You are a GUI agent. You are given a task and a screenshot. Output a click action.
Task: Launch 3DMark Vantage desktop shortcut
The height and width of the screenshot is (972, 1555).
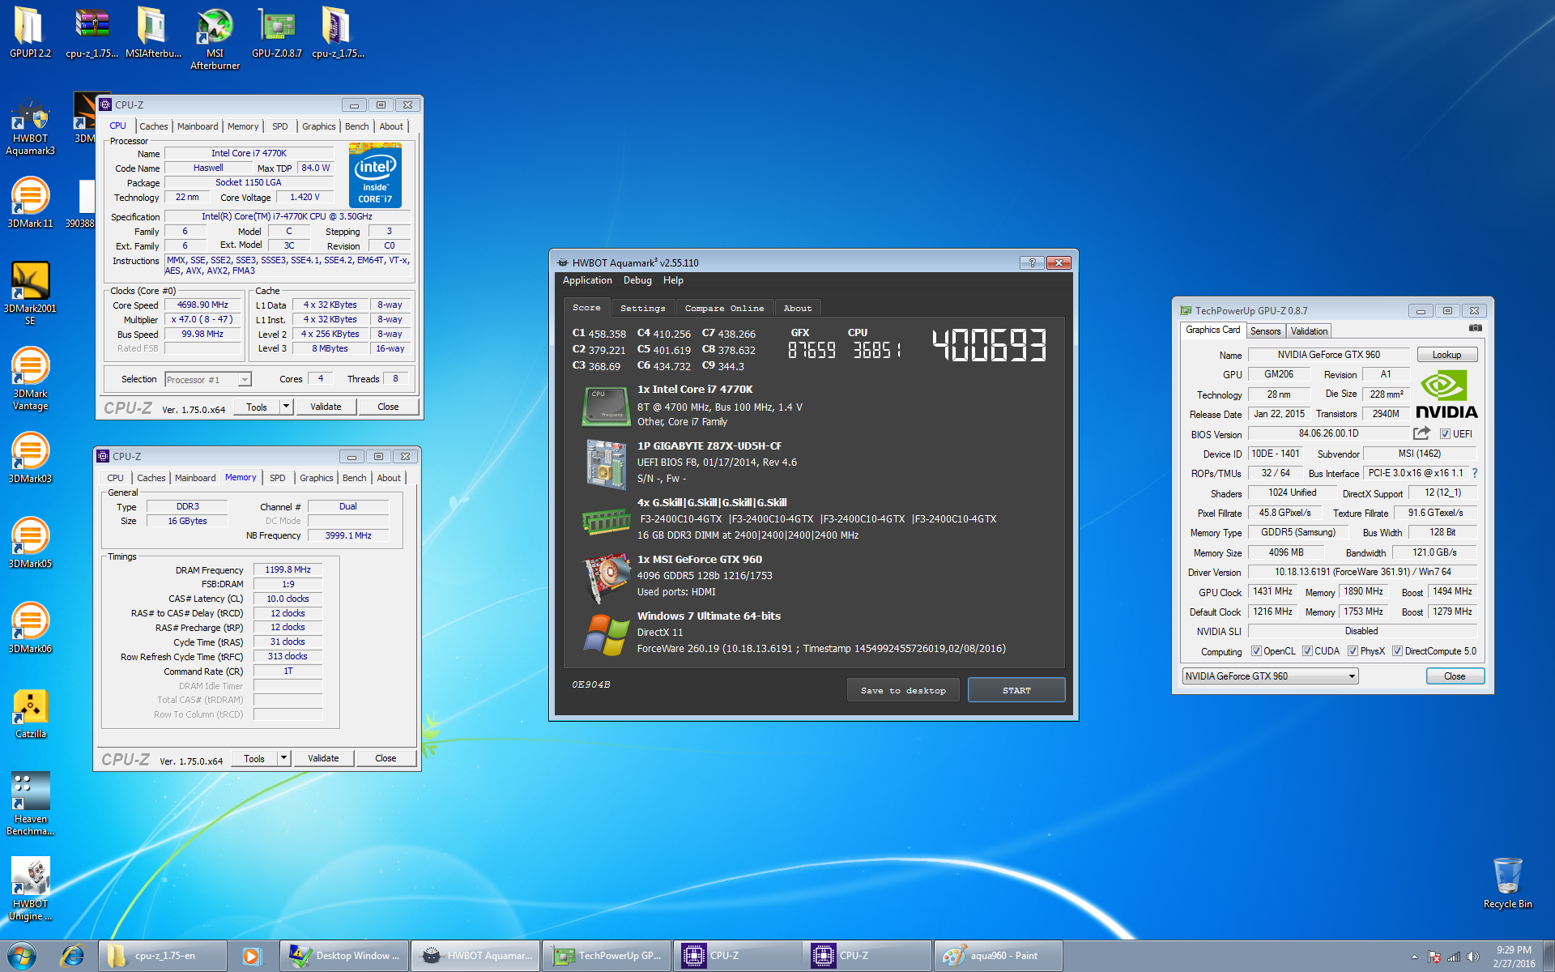[30, 379]
